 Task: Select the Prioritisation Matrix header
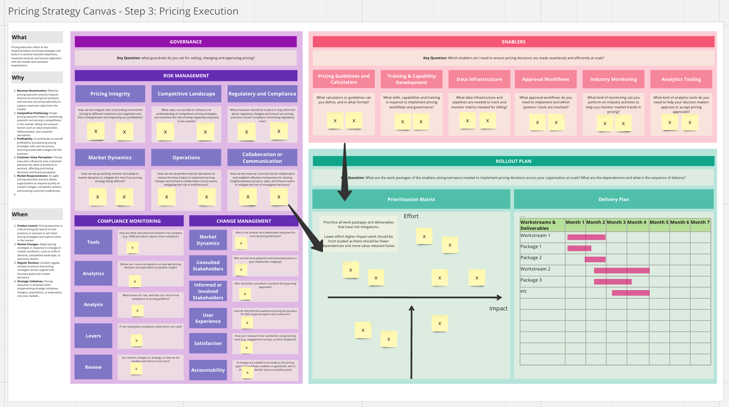pyautogui.click(x=411, y=199)
